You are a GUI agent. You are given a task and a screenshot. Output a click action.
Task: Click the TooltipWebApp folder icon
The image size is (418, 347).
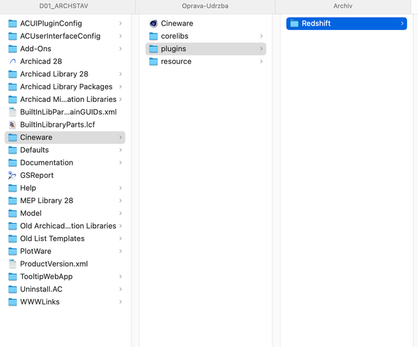pyautogui.click(x=12, y=276)
